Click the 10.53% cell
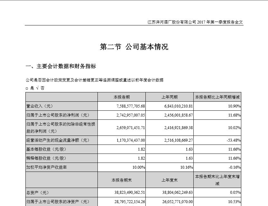 click(x=235, y=202)
